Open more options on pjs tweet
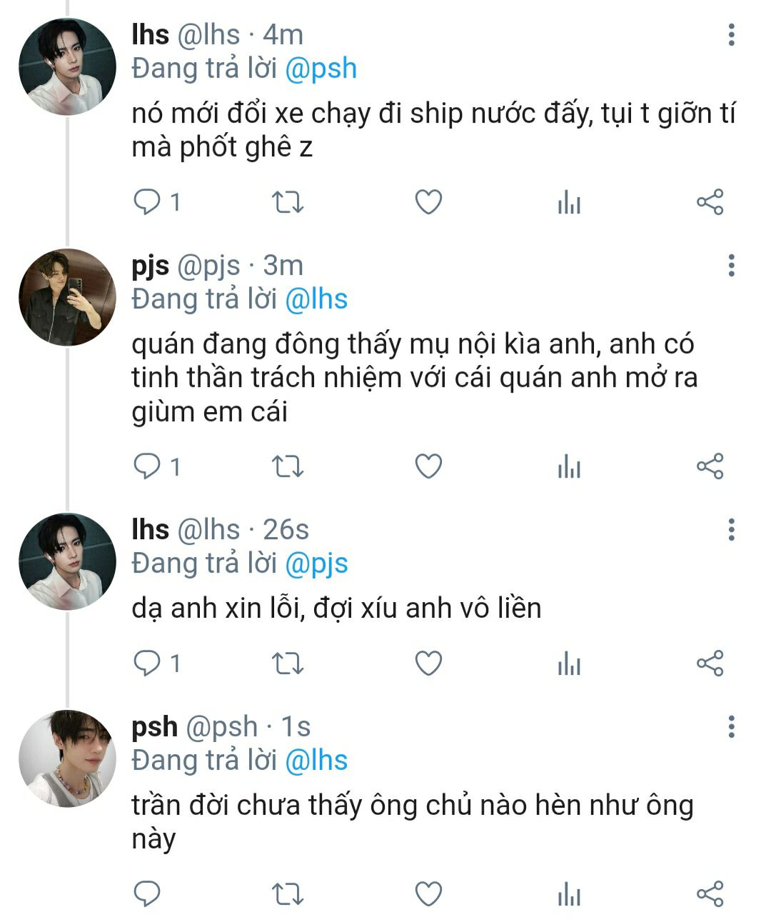Screen dimensions: 771x922 (731, 265)
